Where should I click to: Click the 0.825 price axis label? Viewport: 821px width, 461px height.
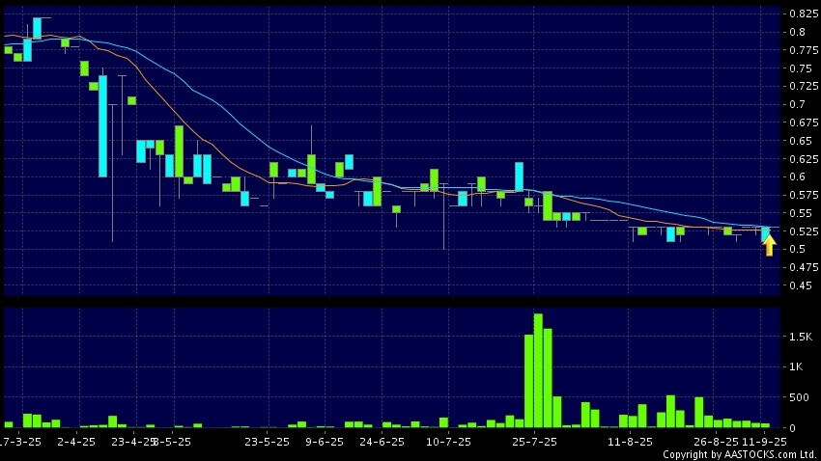[804, 14]
